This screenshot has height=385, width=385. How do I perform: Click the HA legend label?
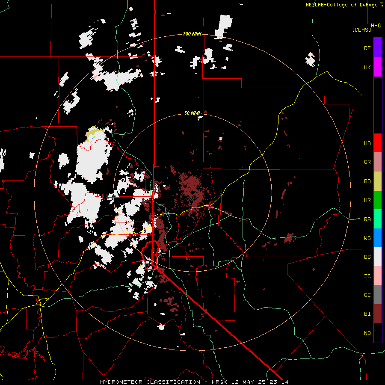(x=367, y=143)
